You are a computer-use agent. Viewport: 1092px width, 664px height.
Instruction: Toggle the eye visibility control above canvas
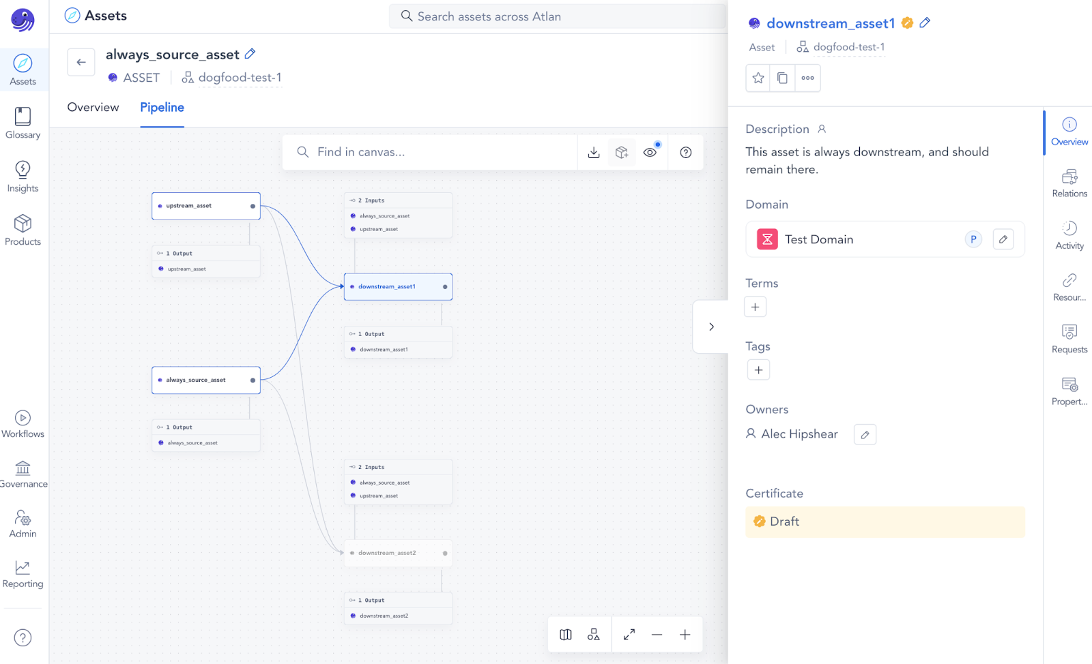650,152
